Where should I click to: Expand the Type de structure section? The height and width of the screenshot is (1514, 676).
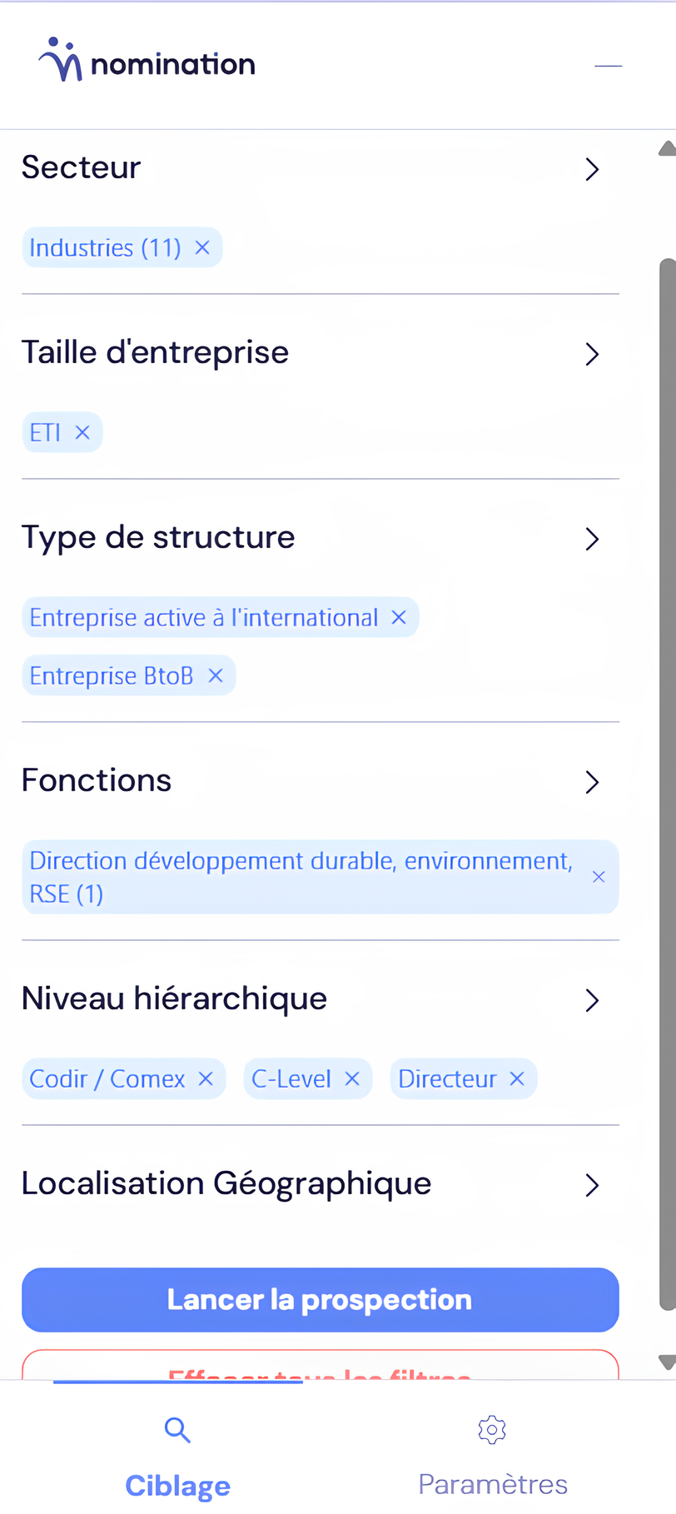pos(592,539)
